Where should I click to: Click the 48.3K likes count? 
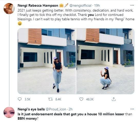pos(90,99)
